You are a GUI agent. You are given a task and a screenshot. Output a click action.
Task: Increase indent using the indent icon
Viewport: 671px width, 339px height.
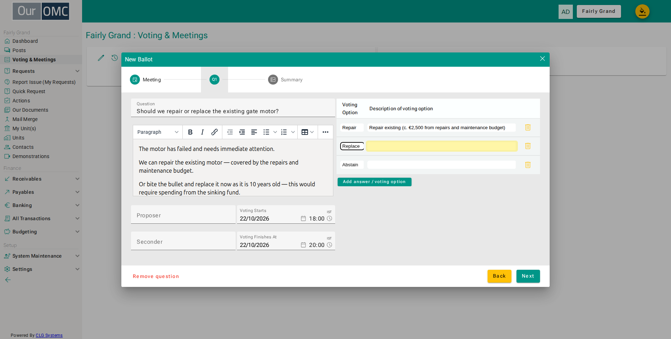click(242, 132)
